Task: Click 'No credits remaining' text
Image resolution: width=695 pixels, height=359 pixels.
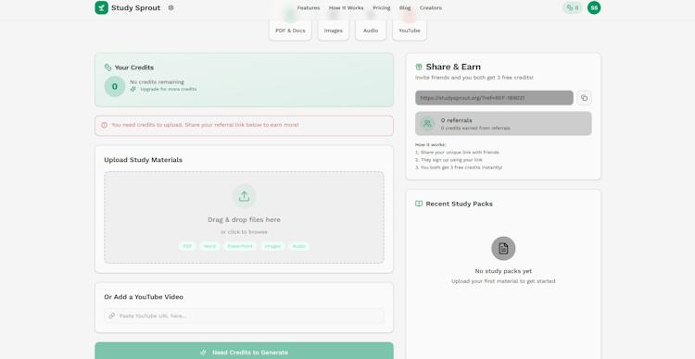Action: pos(157,82)
